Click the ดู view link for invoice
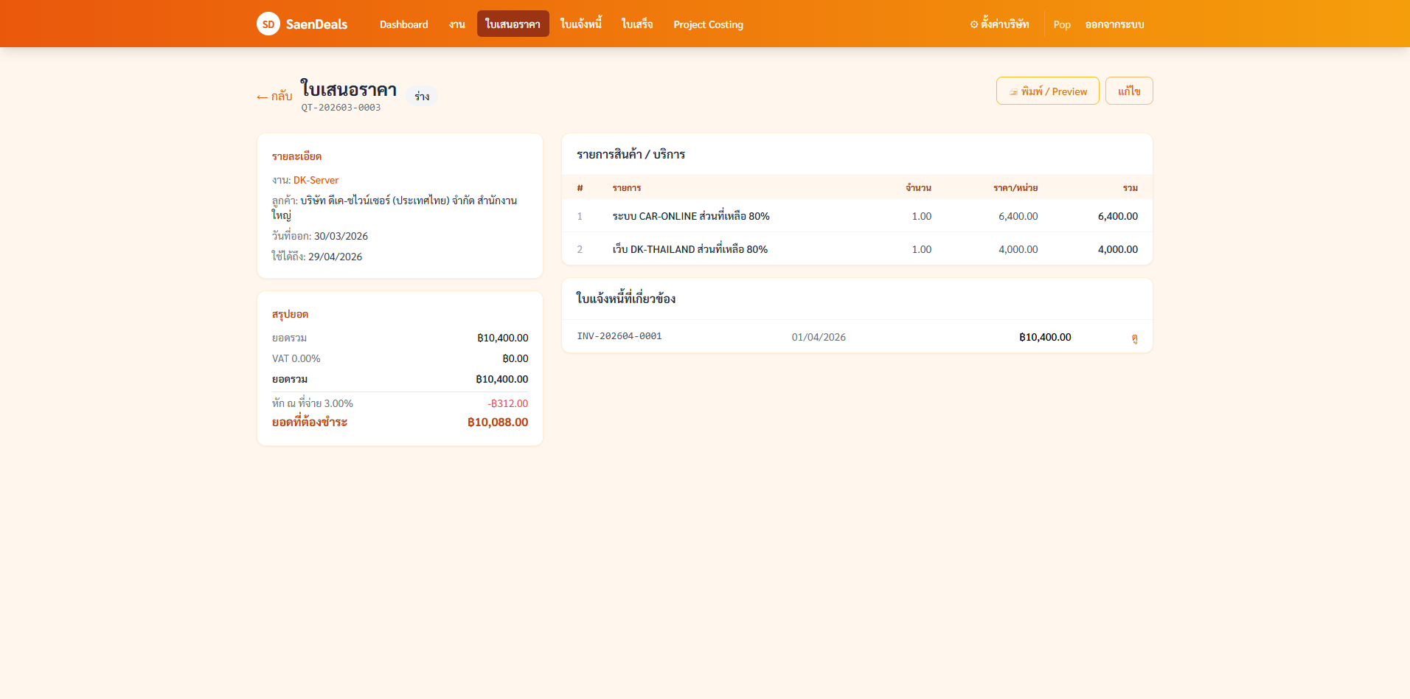 click(x=1134, y=338)
